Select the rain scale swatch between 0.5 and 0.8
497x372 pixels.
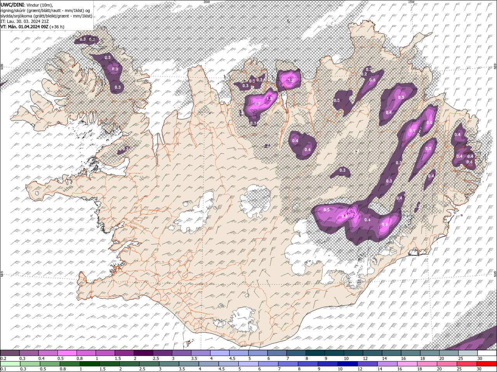coord(50,364)
